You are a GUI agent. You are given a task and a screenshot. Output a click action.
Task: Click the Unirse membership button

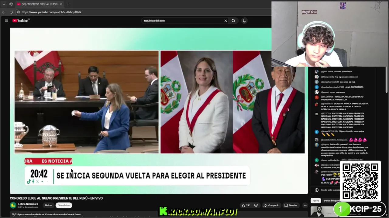(x=48, y=205)
